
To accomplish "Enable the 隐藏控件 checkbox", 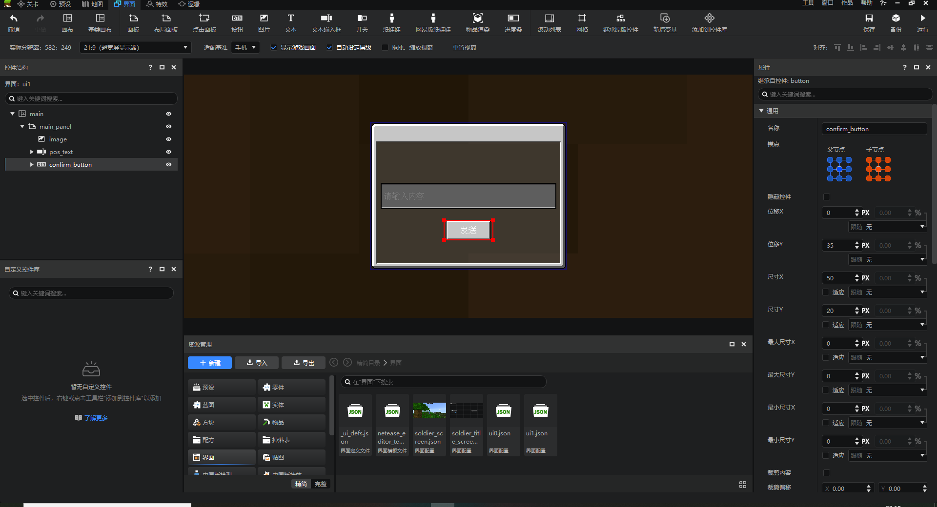I will point(826,197).
